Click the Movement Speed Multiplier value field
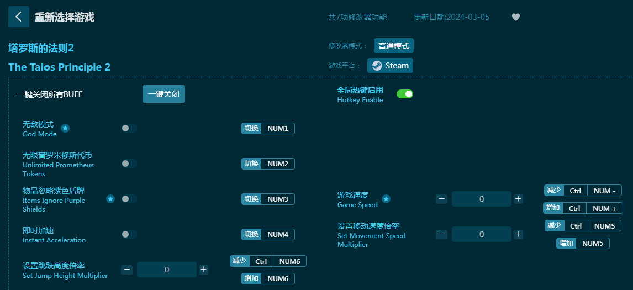Viewport: 633px width, 290px height. tap(481, 234)
